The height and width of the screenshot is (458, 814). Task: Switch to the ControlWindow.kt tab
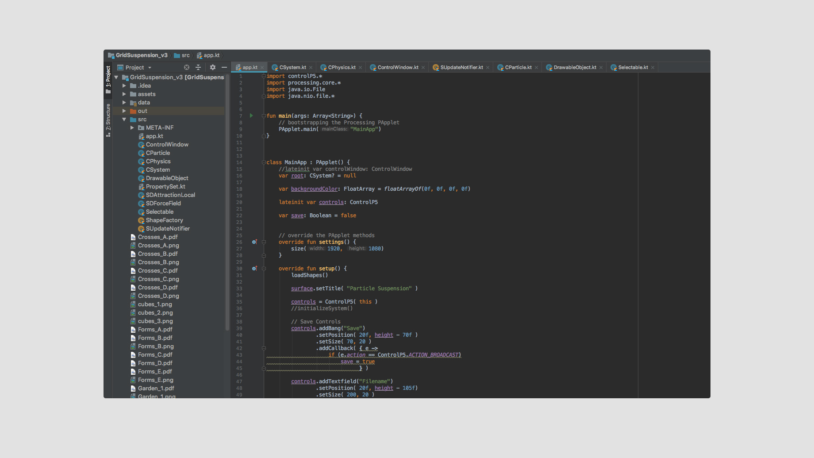[x=397, y=67]
